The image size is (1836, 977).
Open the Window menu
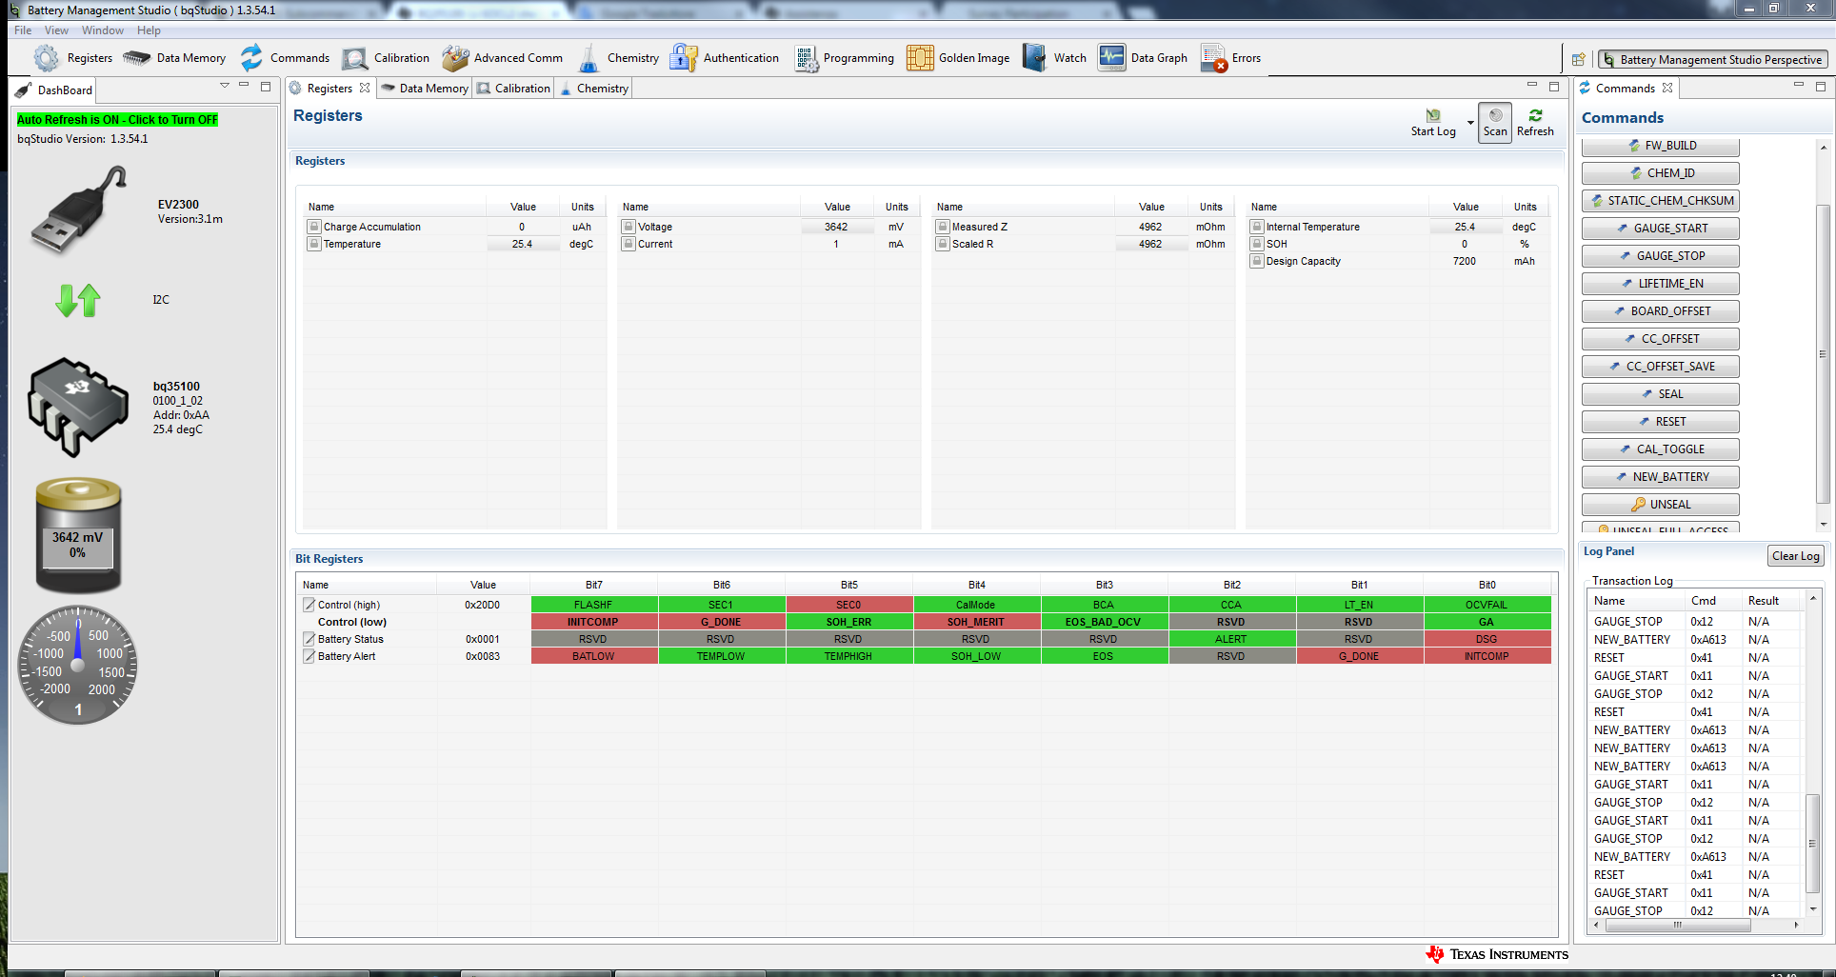[102, 30]
